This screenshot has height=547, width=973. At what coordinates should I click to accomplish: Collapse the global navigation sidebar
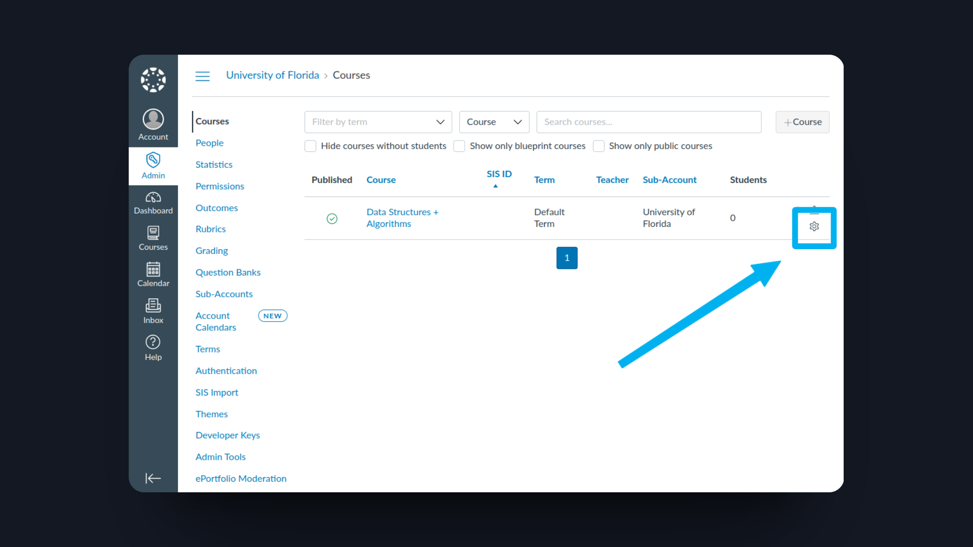[x=153, y=478]
